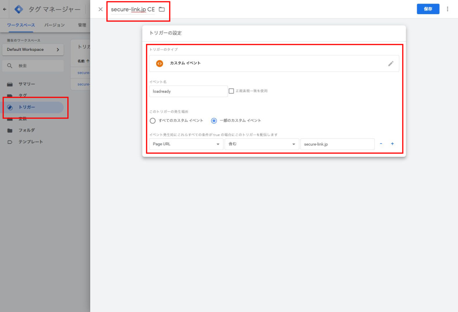458x312 pixels.
Task: Click the back arrow in Tag Manager header
Action: (x=5, y=9)
